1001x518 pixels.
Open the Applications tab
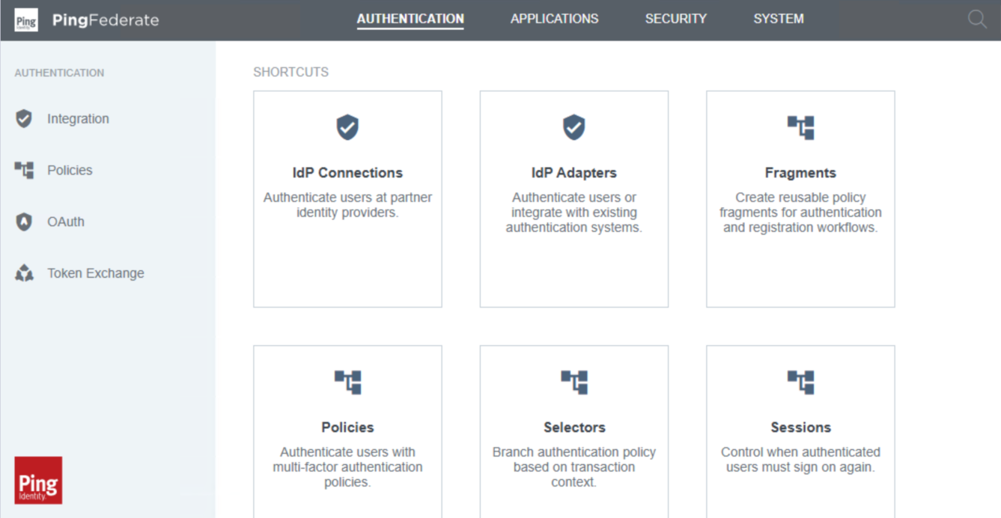pos(554,19)
